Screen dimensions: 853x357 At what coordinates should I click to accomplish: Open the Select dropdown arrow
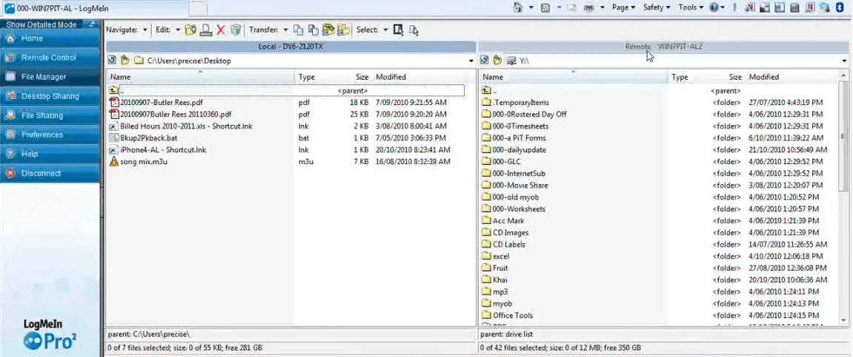pos(385,30)
